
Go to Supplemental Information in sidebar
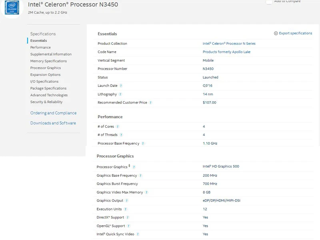[51, 54]
